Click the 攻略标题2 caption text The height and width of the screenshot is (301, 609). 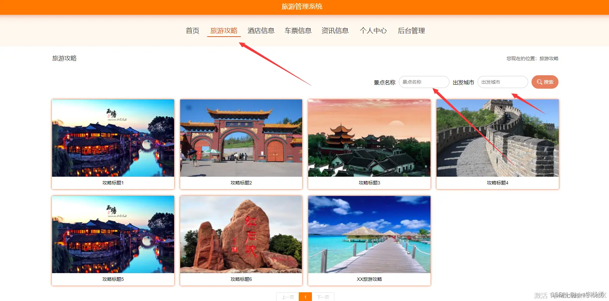241,183
